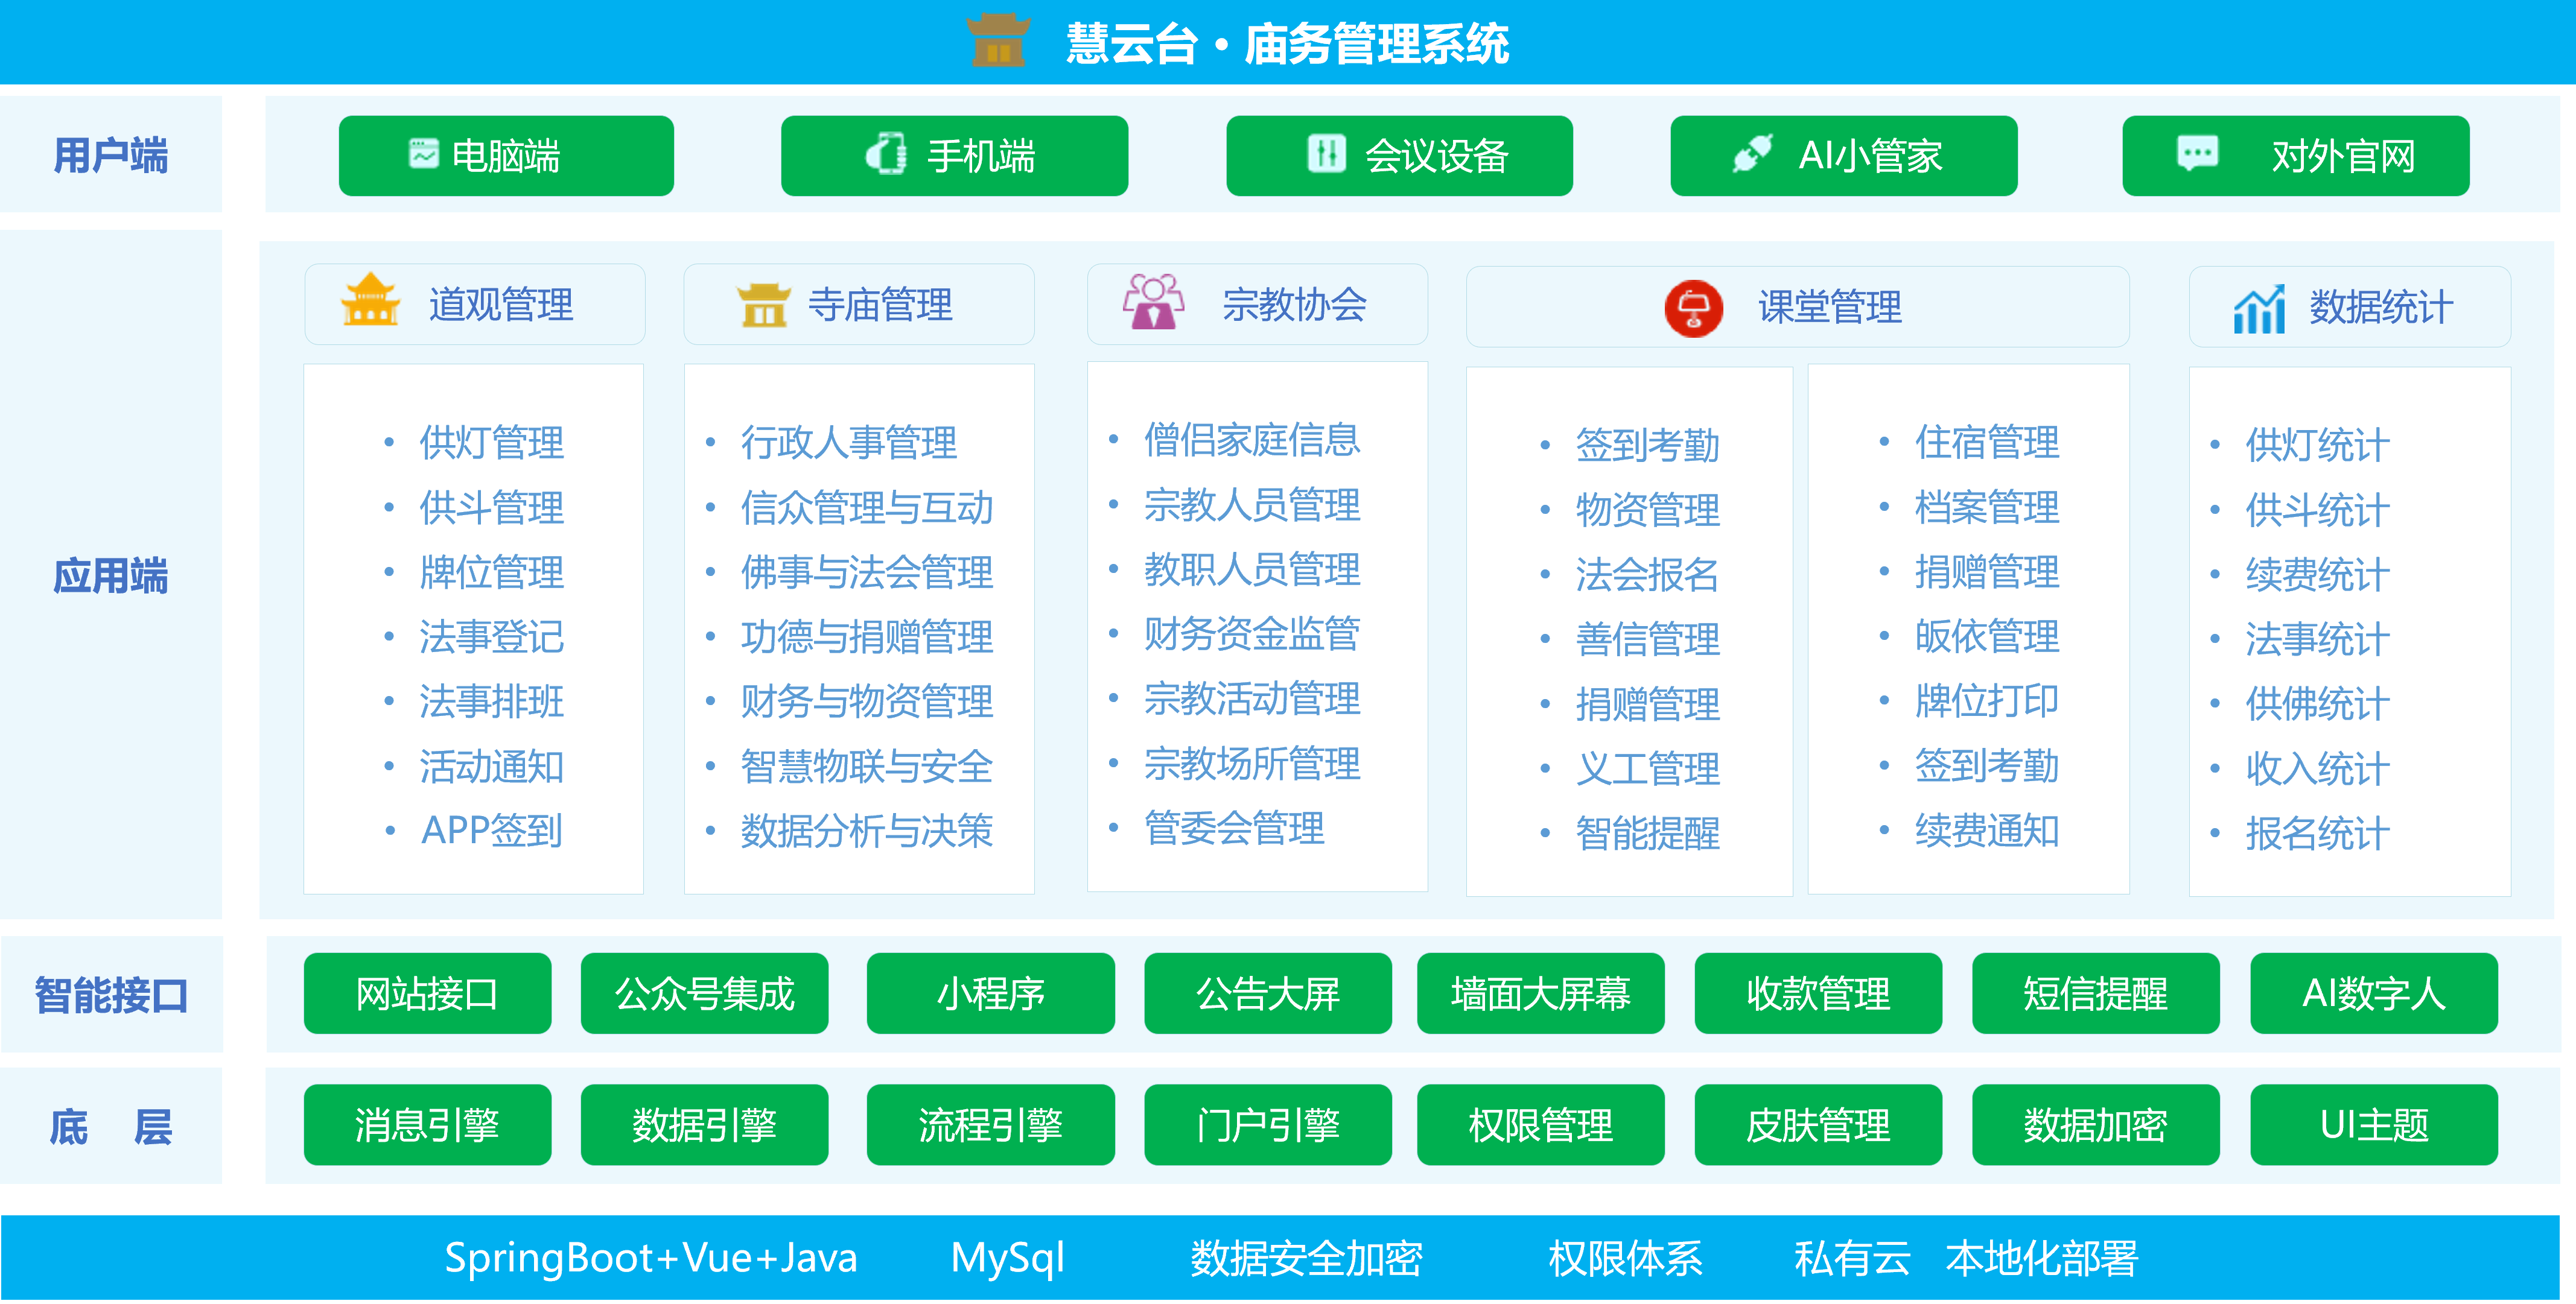Click the 用户端 section label
Viewport: 2576px width, 1304px height.
pos(111,155)
